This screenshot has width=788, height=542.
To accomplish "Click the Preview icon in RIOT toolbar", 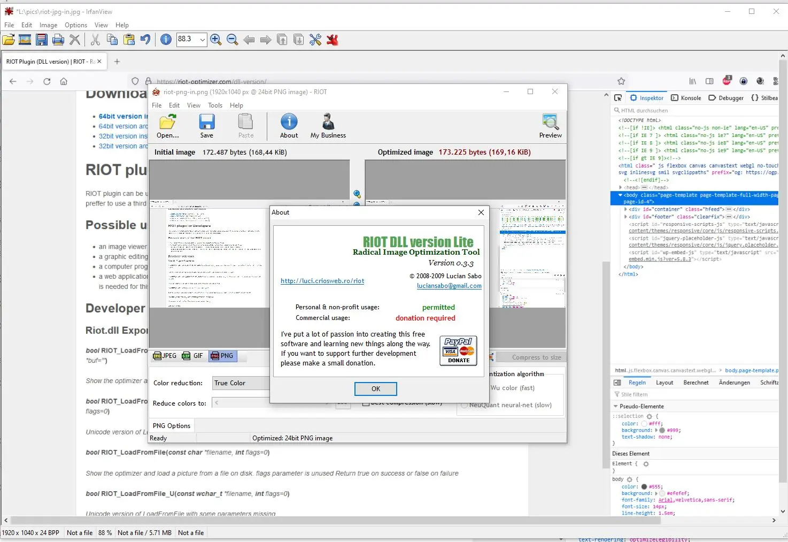I will pyautogui.click(x=550, y=126).
